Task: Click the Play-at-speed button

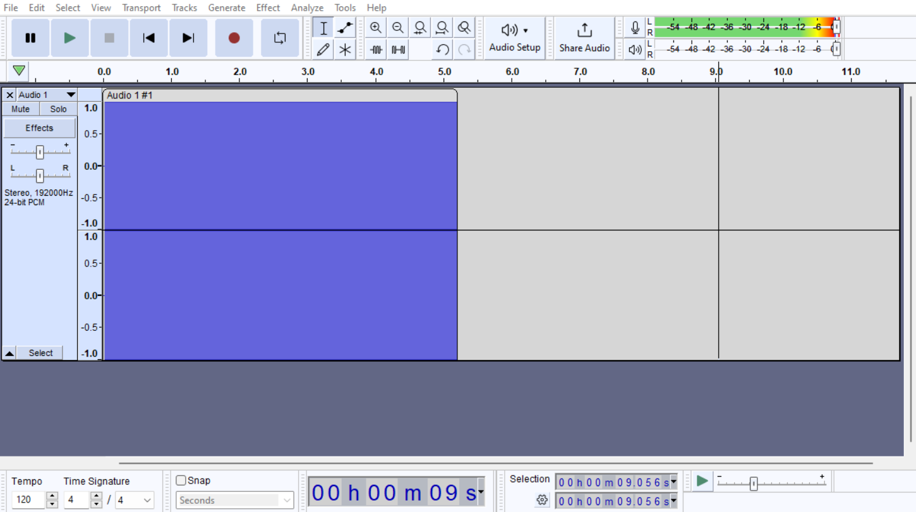Action: tap(702, 481)
